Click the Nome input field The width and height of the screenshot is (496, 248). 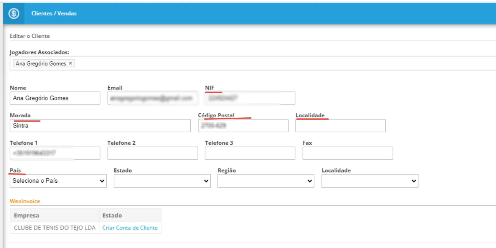click(55, 98)
